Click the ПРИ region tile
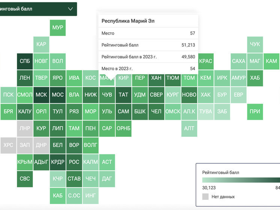Screen dimensions: 280x210 [x=255, y=112]
